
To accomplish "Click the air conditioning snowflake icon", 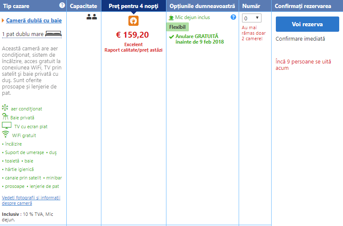I will (5, 108).
